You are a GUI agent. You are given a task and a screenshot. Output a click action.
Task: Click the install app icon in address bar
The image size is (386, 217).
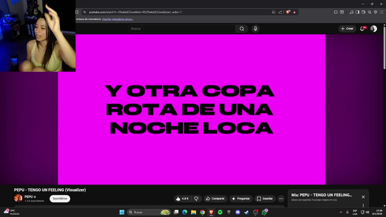pyautogui.click(x=274, y=12)
